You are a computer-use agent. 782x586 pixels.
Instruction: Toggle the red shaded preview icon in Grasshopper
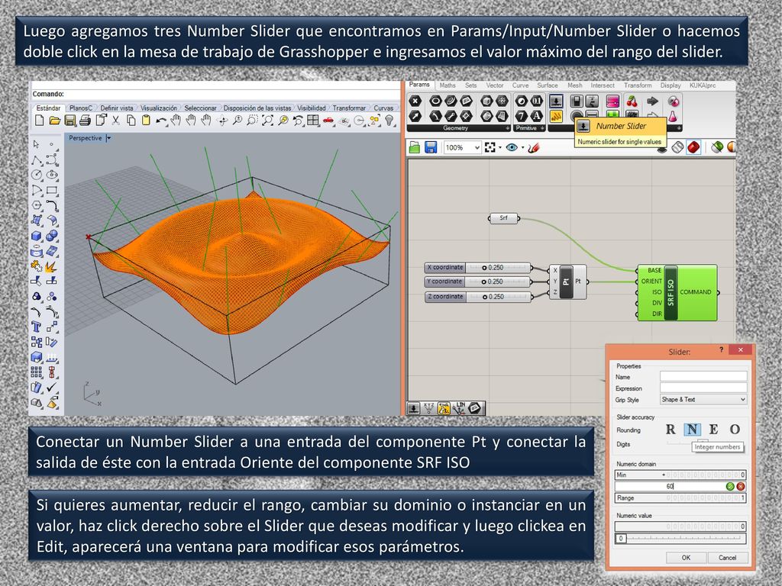(693, 147)
